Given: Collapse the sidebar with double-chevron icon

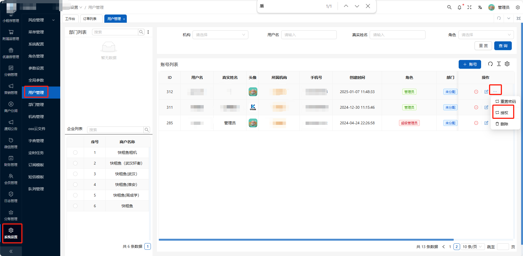Looking at the screenshot, I should pyautogui.click(x=11, y=251).
